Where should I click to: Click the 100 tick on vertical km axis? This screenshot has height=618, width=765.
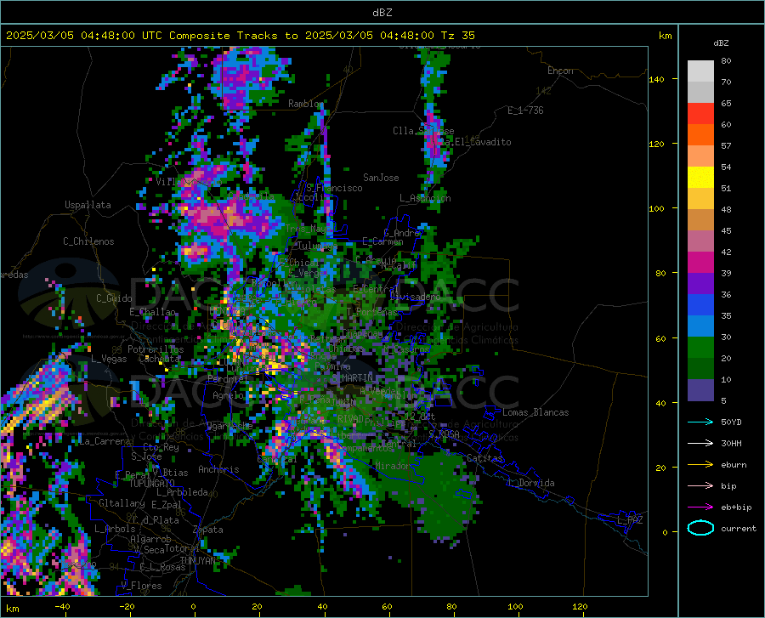coord(657,208)
